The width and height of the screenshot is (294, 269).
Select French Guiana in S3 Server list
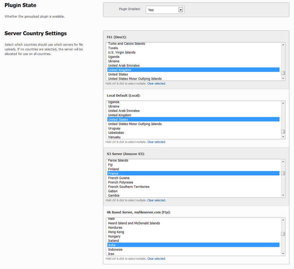[x=193, y=178]
